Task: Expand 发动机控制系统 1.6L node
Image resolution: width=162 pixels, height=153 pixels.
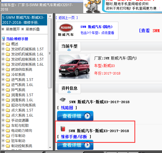Action: (3, 64)
